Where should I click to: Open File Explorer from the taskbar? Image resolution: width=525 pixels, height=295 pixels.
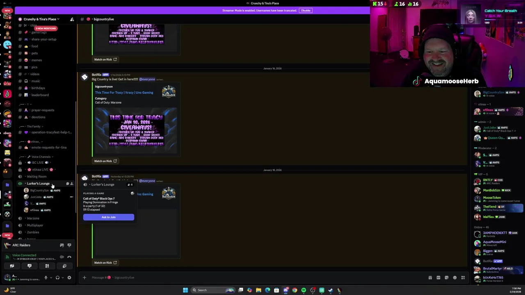pyautogui.click(x=258, y=290)
